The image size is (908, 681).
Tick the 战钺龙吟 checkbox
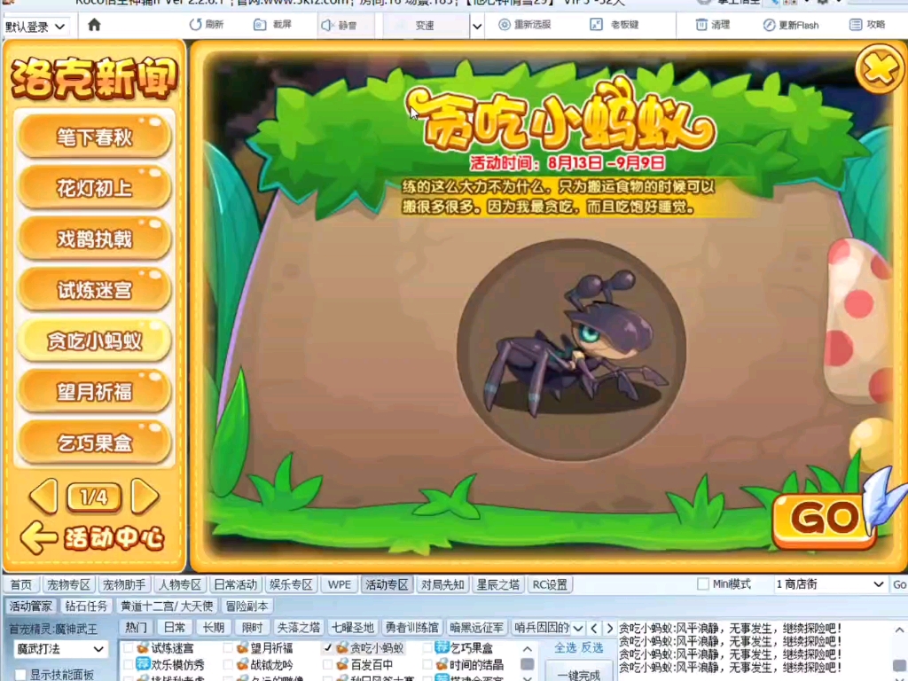[228, 665]
